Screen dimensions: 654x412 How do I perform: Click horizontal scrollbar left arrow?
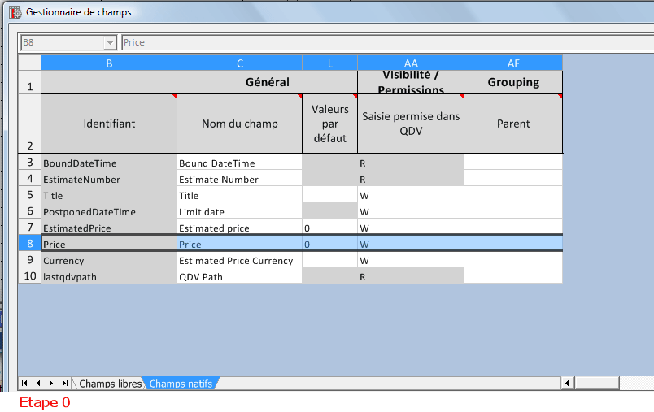567,384
